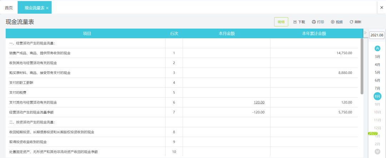Select the 现金流量表 tab

(x=34, y=8)
